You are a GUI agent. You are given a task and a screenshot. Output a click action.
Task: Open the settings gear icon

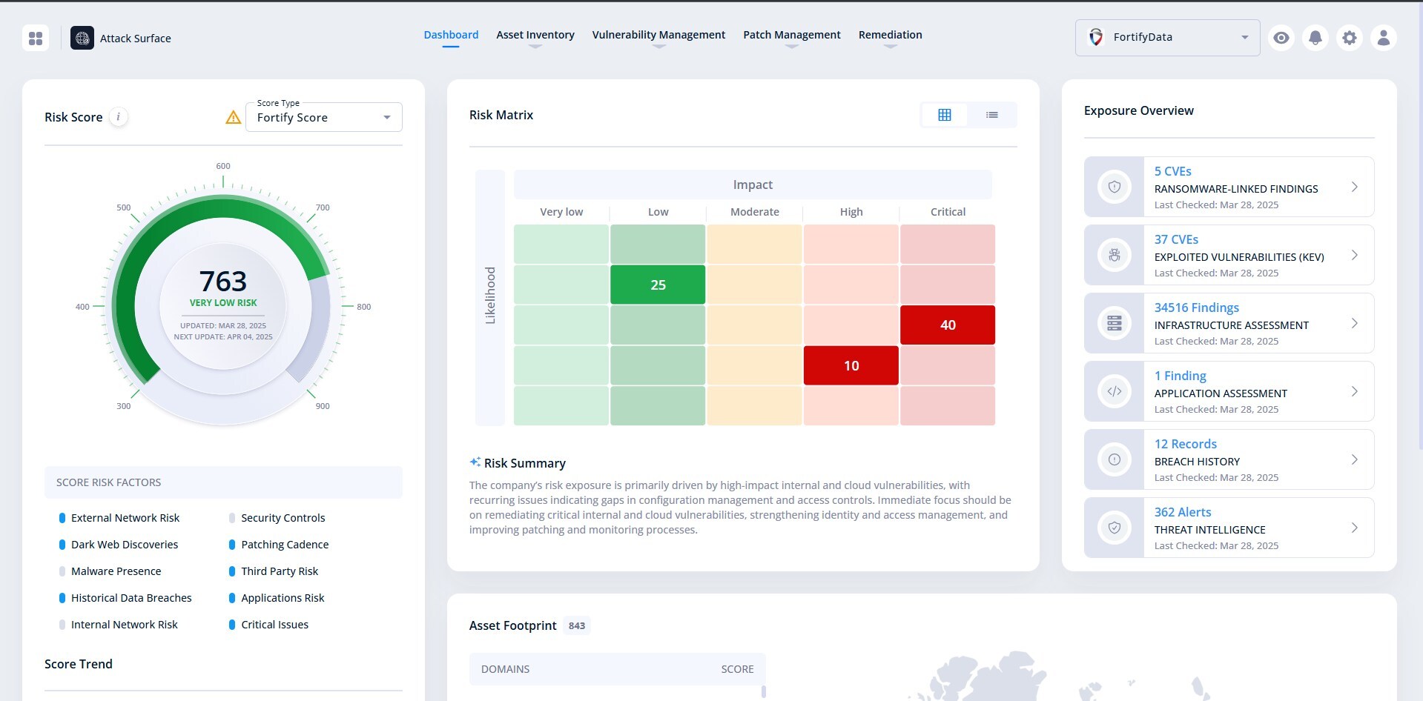click(1349, 38)
